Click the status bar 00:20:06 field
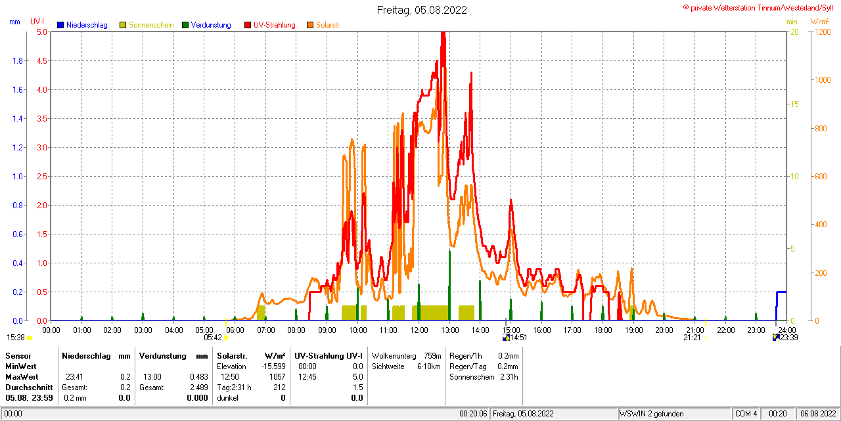Screen dimensions: 841x421 point(474,414)
